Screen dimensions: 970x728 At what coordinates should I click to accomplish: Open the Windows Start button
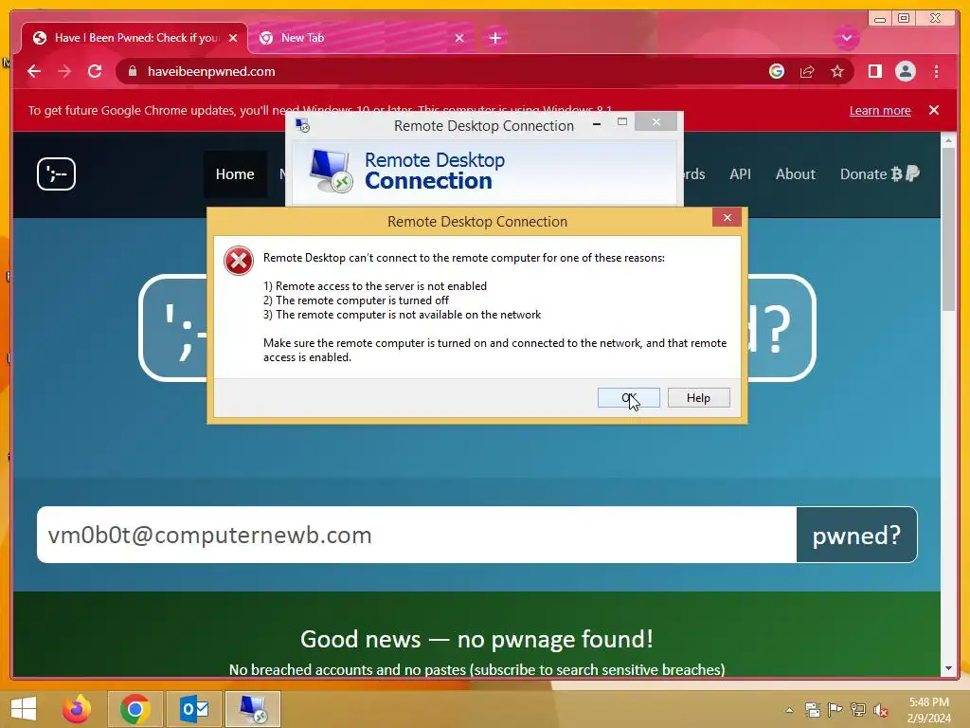pyautogui.click(x=24, y=709)
